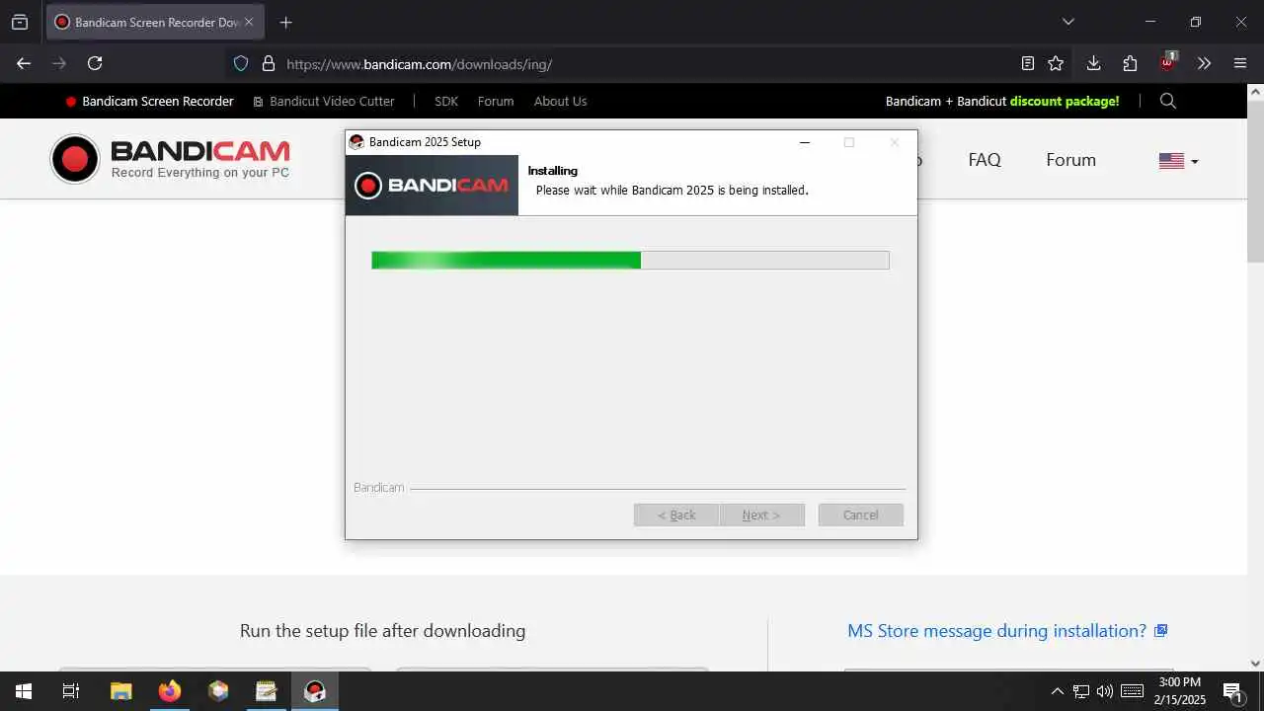This screenshot has width=1264, height=711.
Task: Show site info via the padlock icon
Action: tap(268, 63)
